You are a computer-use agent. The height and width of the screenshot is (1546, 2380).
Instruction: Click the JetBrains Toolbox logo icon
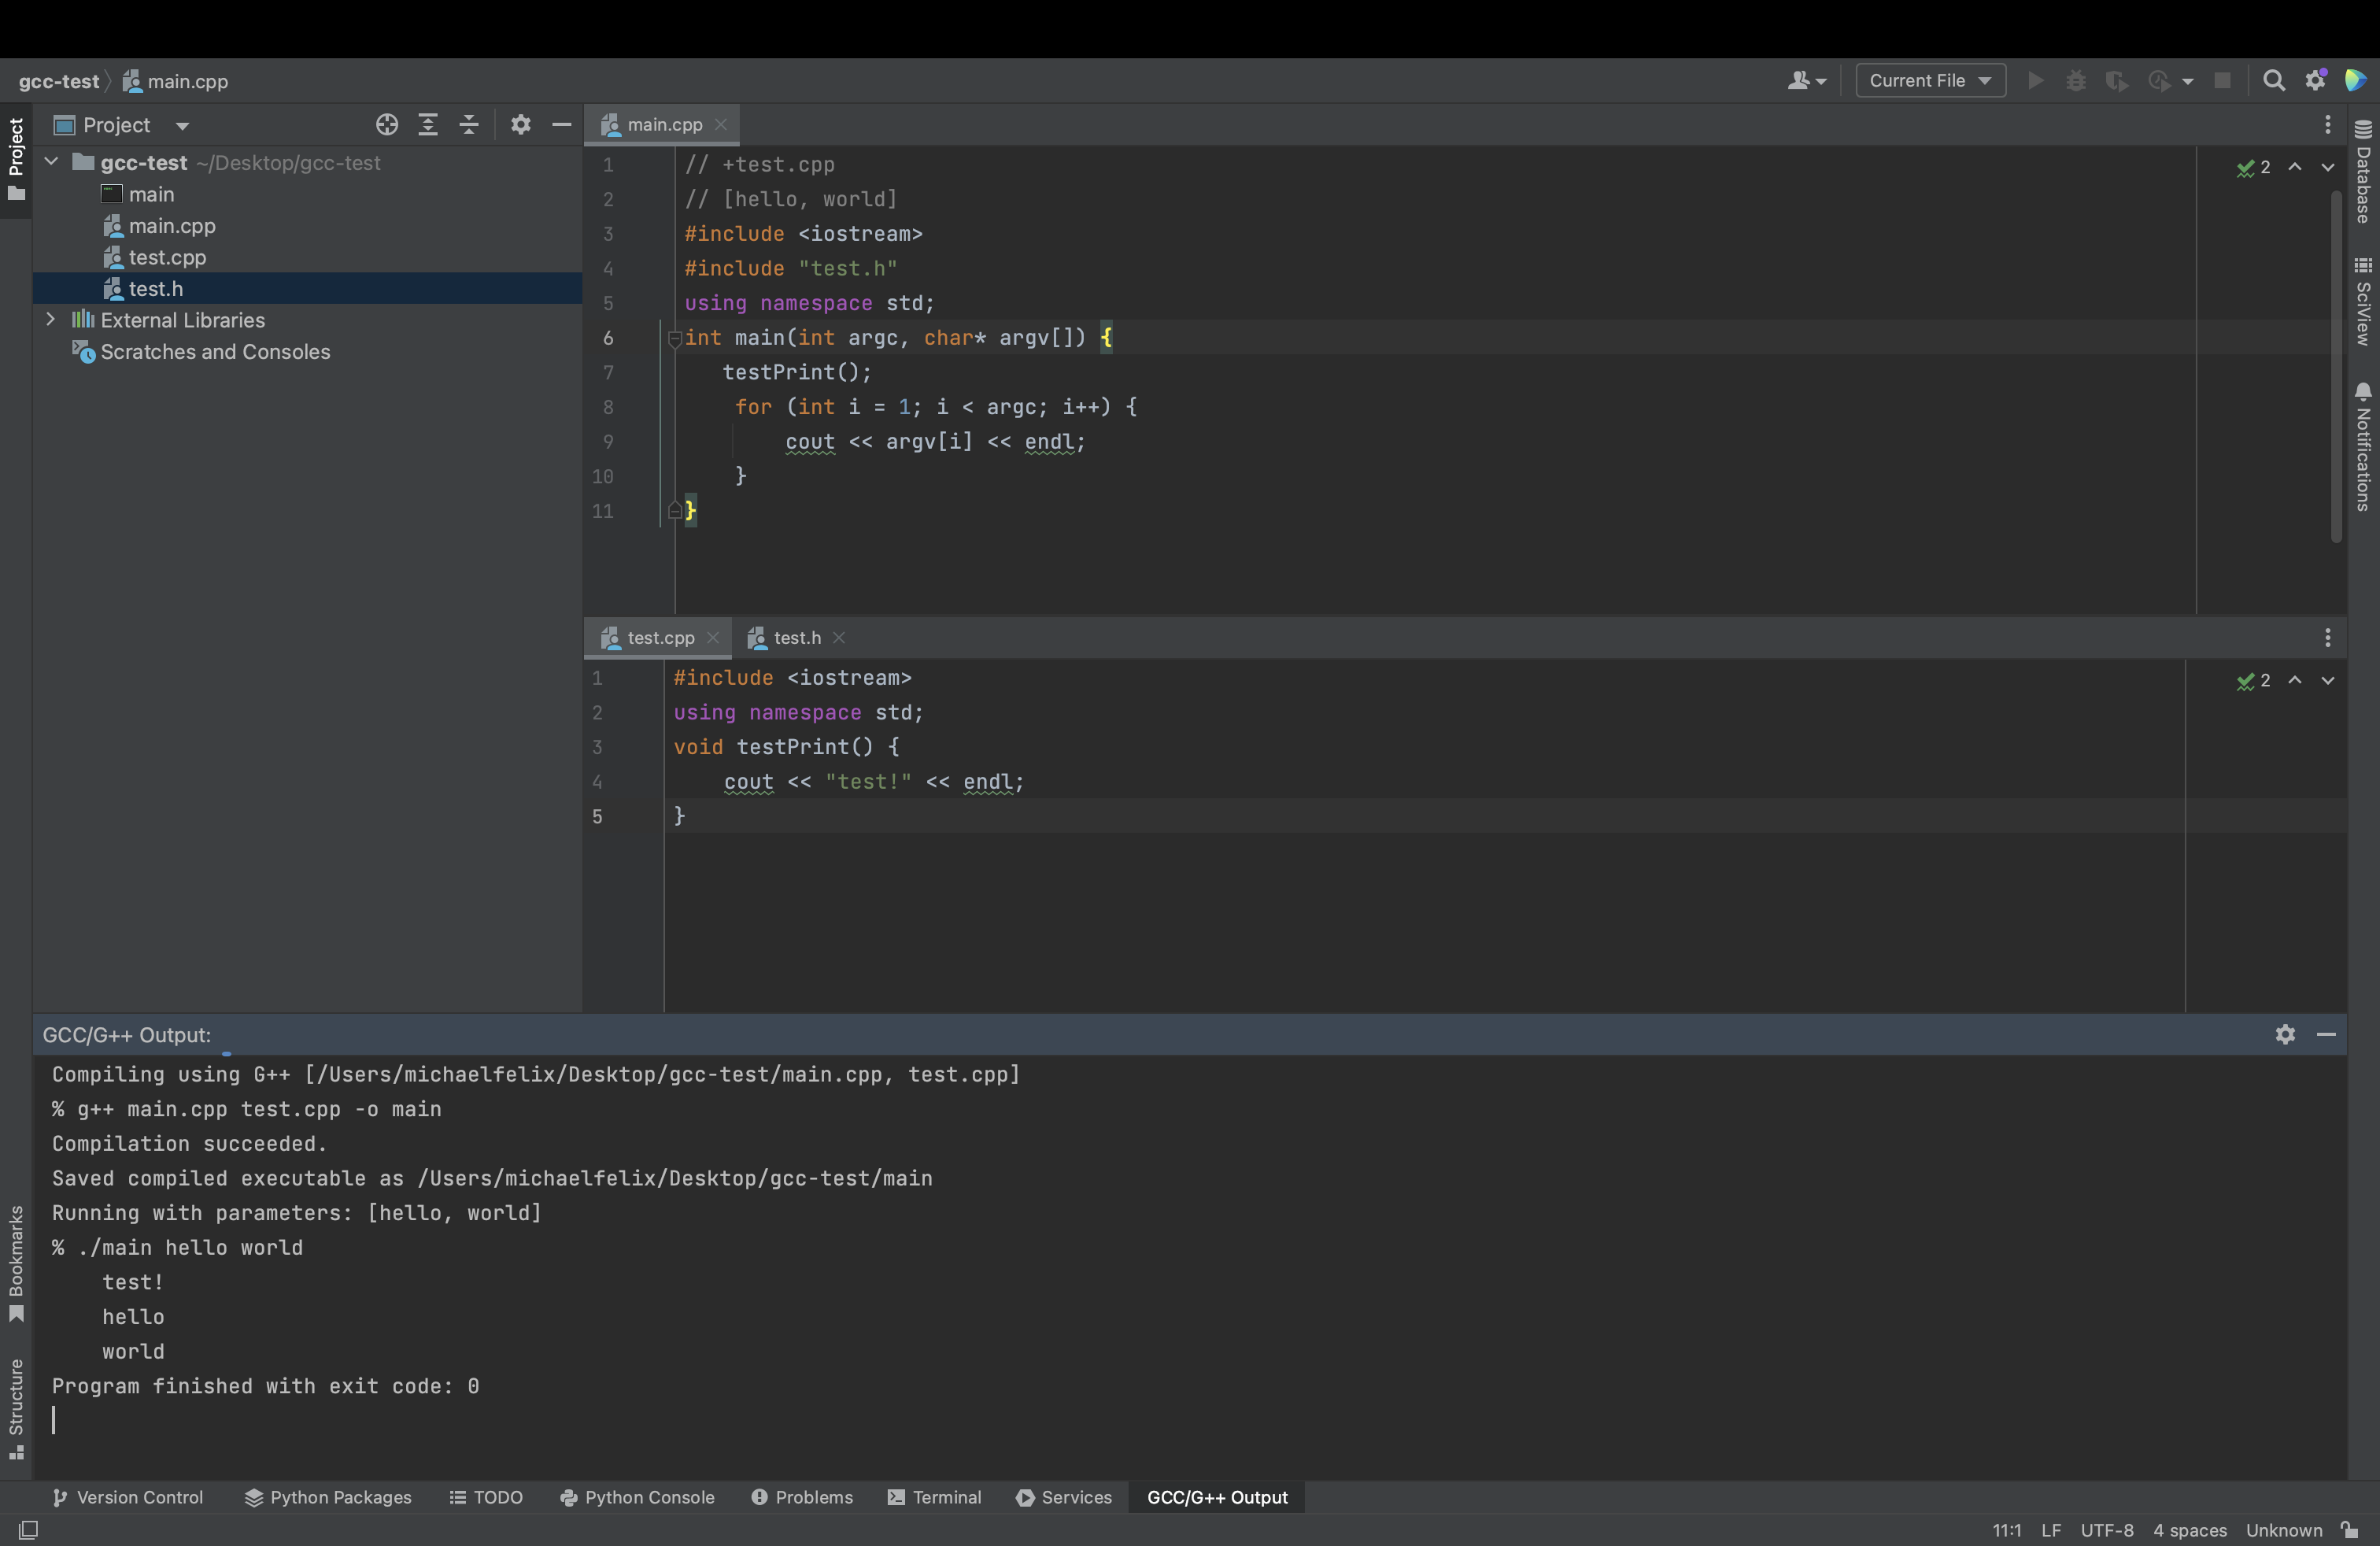tap(2355, 81)
